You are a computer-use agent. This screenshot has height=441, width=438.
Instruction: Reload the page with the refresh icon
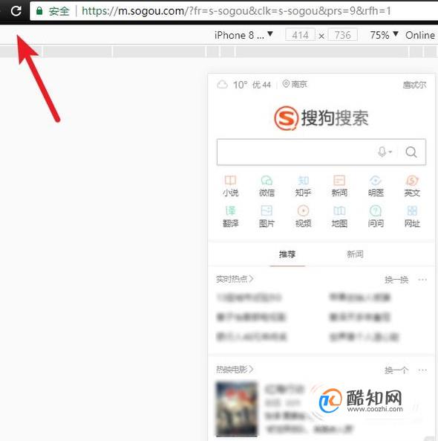tap(16, 11)
